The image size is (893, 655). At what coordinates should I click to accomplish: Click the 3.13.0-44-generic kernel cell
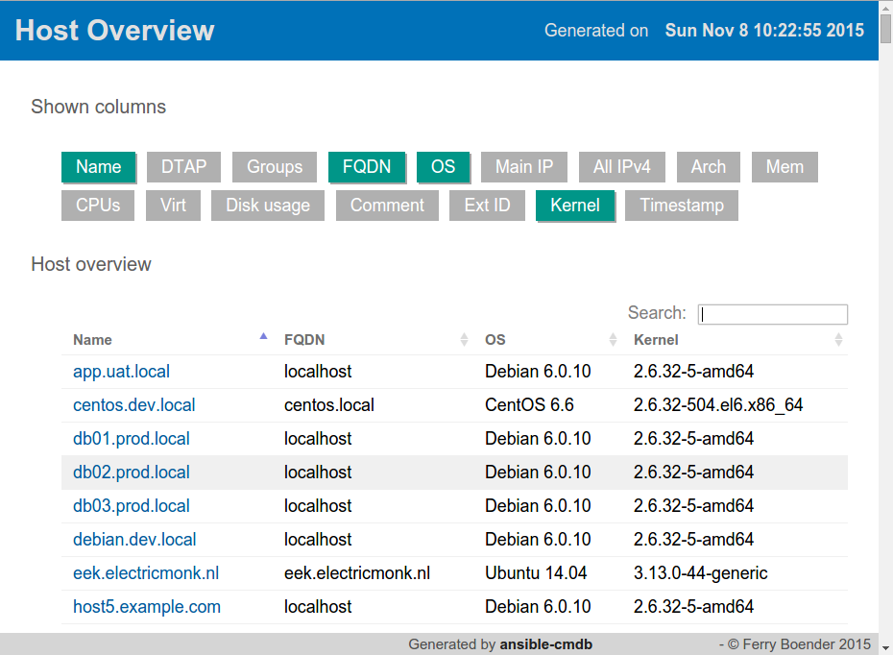701,573
